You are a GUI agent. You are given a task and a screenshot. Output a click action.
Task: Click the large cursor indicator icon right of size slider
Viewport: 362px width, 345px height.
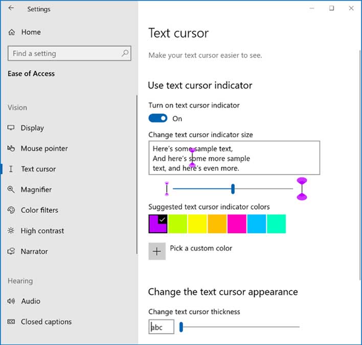click(302, 189)
